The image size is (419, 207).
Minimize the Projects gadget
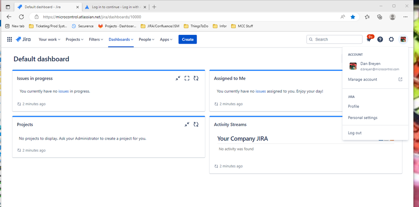pos(187,124)
